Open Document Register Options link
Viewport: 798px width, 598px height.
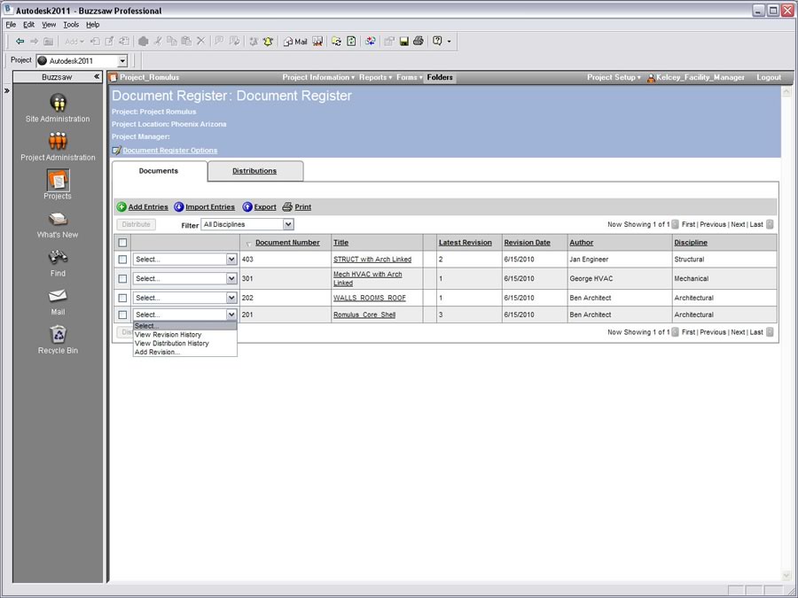[170, 151]
